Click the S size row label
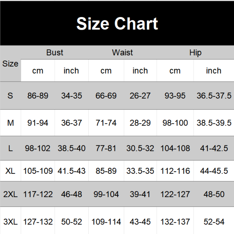The width and height of the screenshot is (234, 234). (10, 96)
